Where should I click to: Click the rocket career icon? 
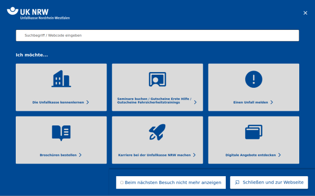coord(157,132)
